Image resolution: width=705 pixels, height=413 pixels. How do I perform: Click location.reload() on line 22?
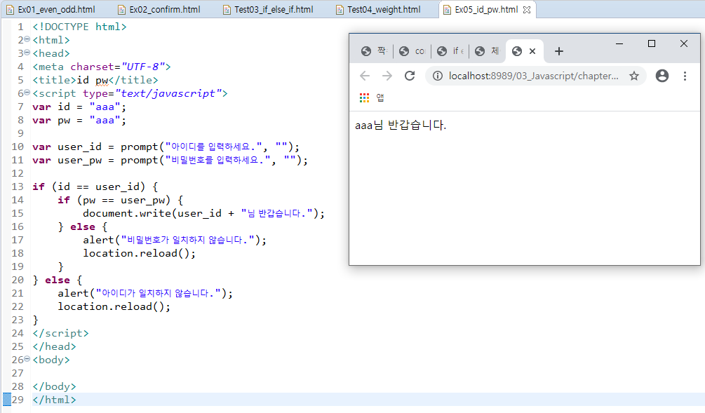click(x=114, y=306)
